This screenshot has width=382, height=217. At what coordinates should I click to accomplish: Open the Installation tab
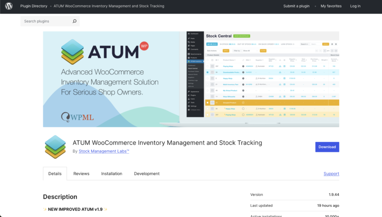112,174
